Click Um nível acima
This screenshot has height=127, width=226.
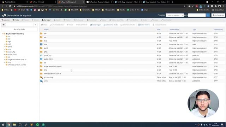click(x=57, y=25)
